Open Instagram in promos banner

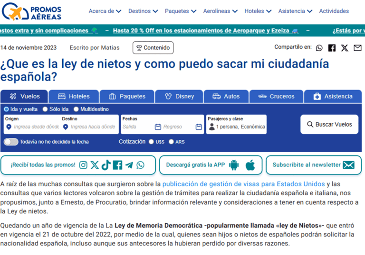click(83, 165)
